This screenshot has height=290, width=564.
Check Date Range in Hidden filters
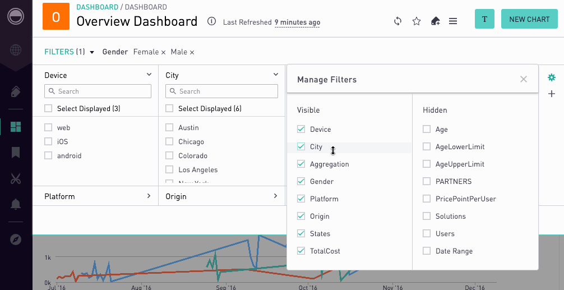(x=427, y=251)
